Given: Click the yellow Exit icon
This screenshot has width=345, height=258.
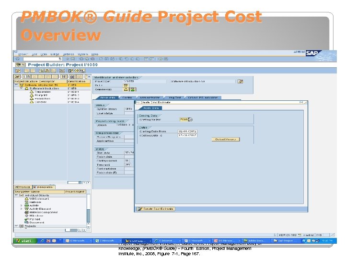Looking at the screenshot, I should 87,59.
